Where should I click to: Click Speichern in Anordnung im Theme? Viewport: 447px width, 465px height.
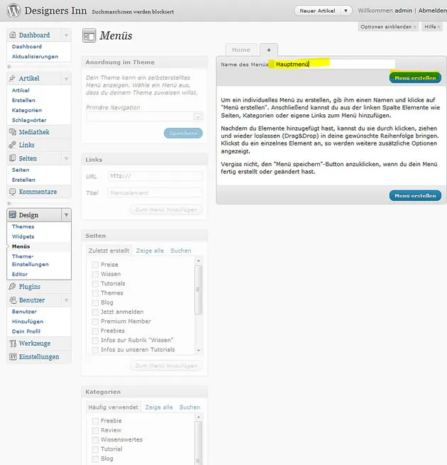183,133
